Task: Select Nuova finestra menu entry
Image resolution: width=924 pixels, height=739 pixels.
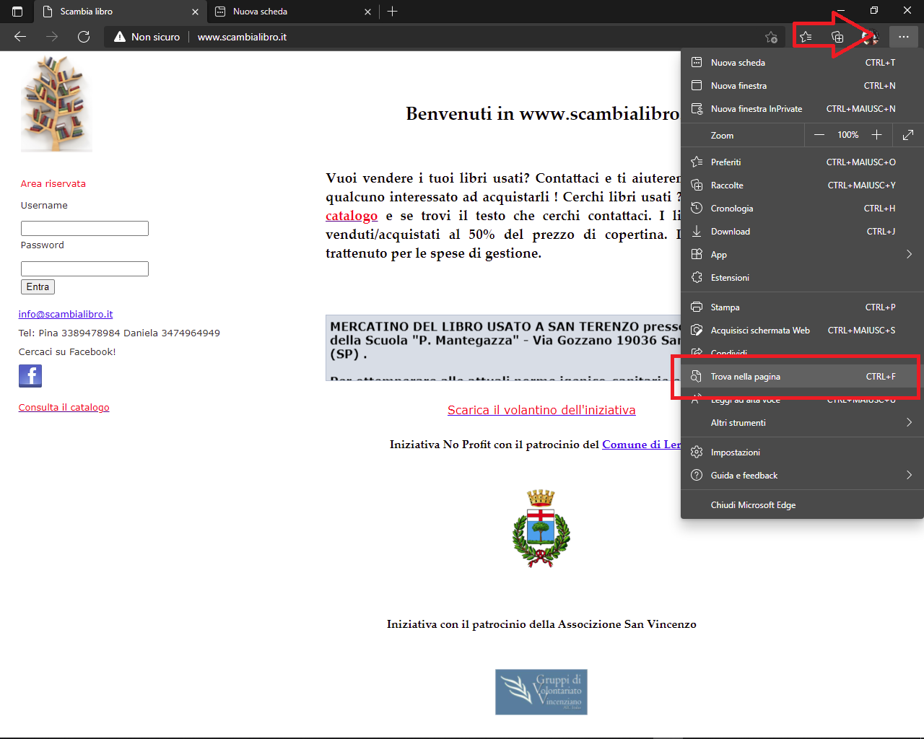Action: [802, 86]
